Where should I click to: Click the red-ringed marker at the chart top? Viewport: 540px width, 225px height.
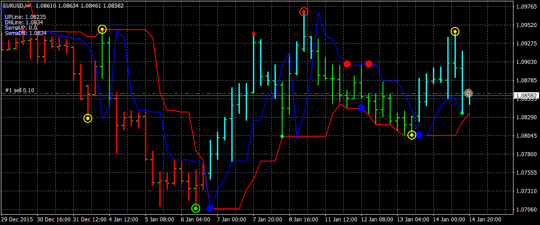click(304, 12)
